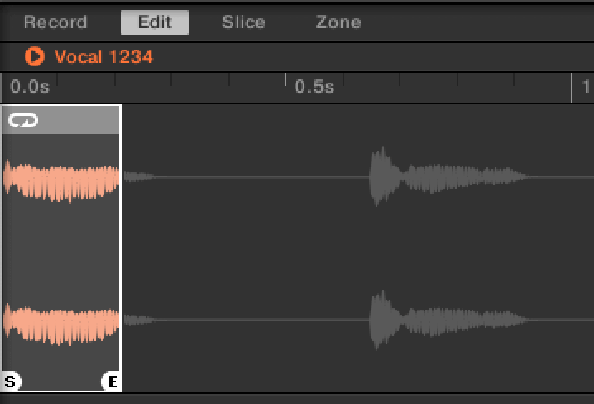Click the loop icon in the selection
The height and width of the screenshot is (404, 594).
point(23,121)
